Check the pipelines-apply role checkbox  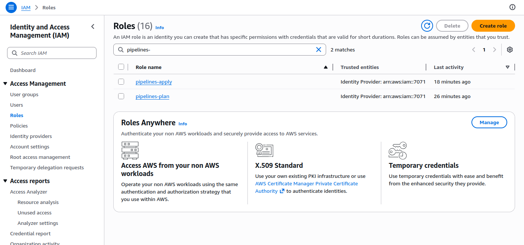(x=121, y=81)
